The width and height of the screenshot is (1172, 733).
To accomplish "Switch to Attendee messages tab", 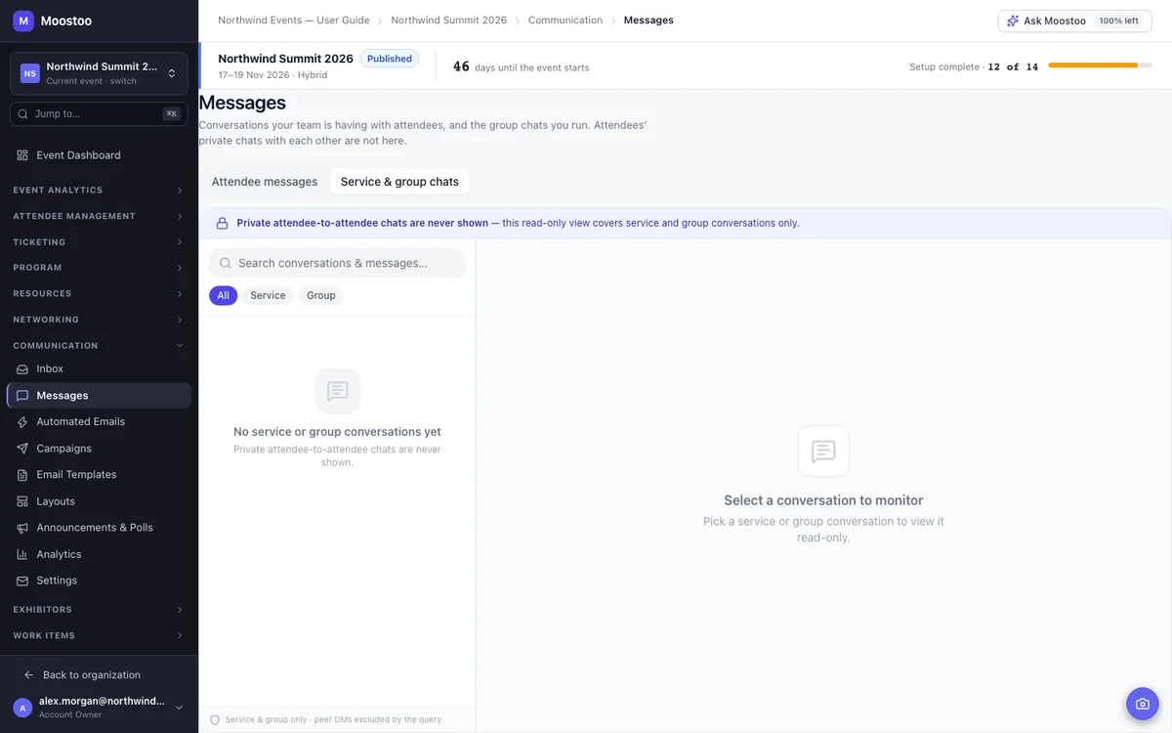I will tap(265, 182).
